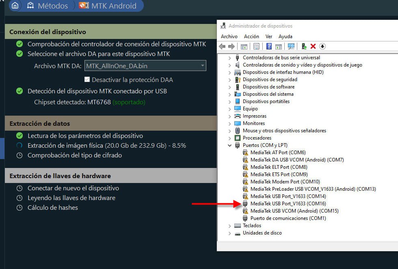Click the down-arrow disable device icon
This screenshot has height=269, width=398.
click(x=322, y=46)
